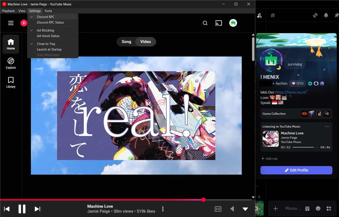Click the Machine Love album art in Discord
The image size is (339, 217).
click(x=270, y=139)
